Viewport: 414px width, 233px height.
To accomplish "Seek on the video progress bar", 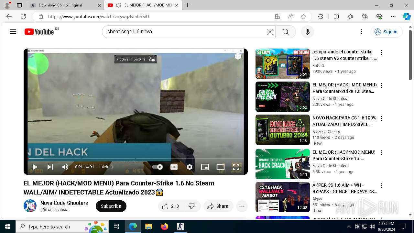I will tap(136, 159).
